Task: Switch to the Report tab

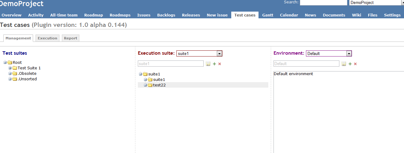Action: point(71,38)
